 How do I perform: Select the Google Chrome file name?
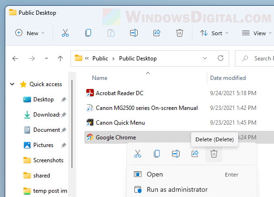click(116, 138)
